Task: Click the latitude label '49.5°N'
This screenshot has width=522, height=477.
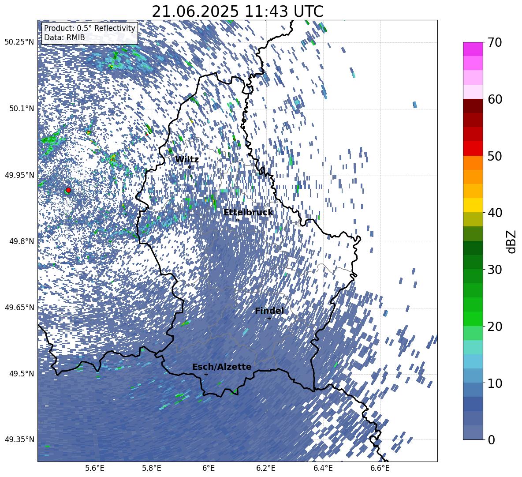Action: click(21, 373)
